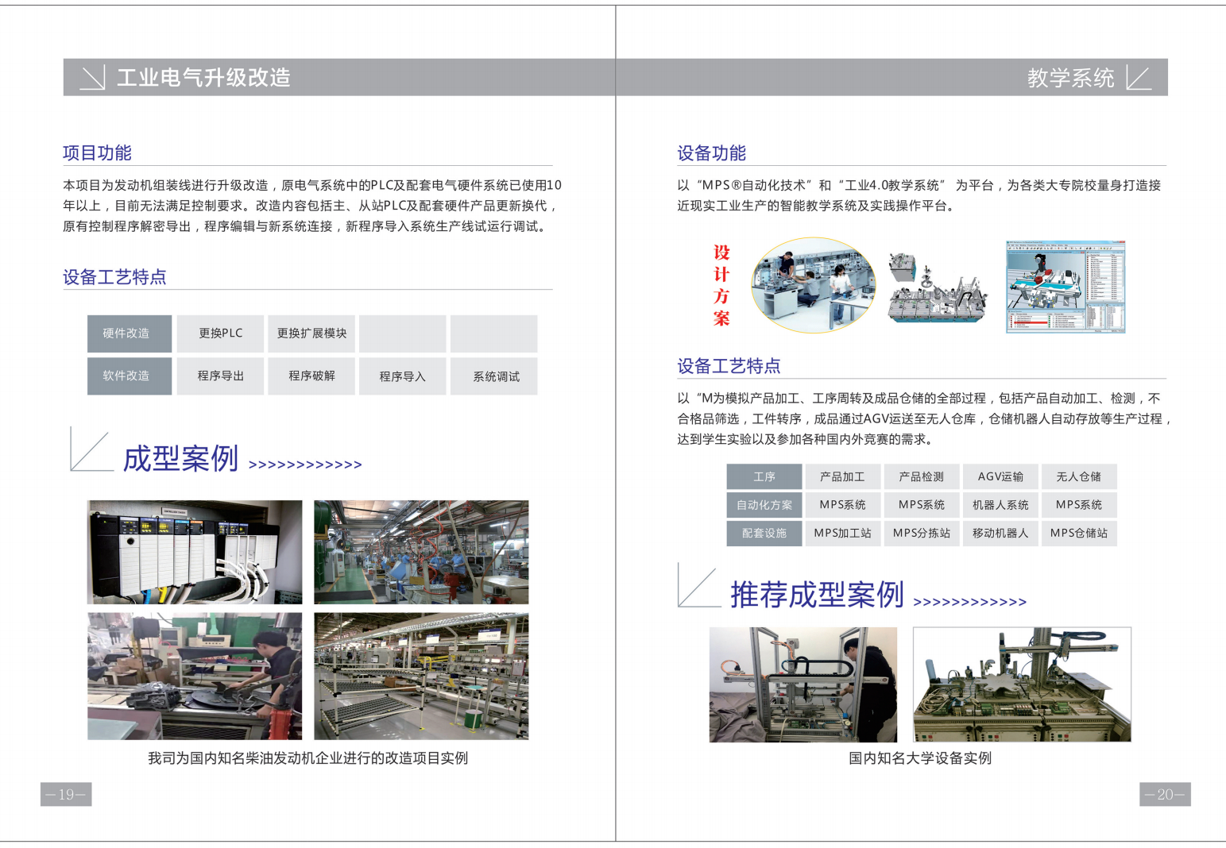Select the 工序 table header cell
The image size is (1226, 848).
(x=764, y=476)
